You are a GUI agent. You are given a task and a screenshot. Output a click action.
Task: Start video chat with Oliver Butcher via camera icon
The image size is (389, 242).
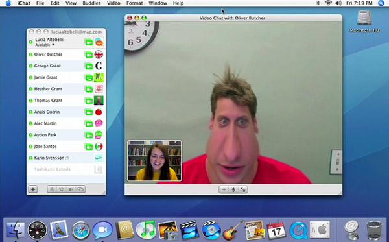[x=89, y=54]
